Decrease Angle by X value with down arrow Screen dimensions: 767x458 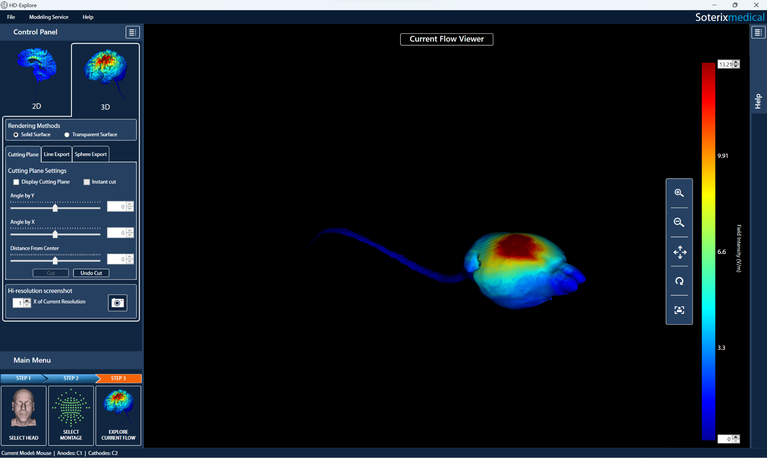tap(130, 235)
